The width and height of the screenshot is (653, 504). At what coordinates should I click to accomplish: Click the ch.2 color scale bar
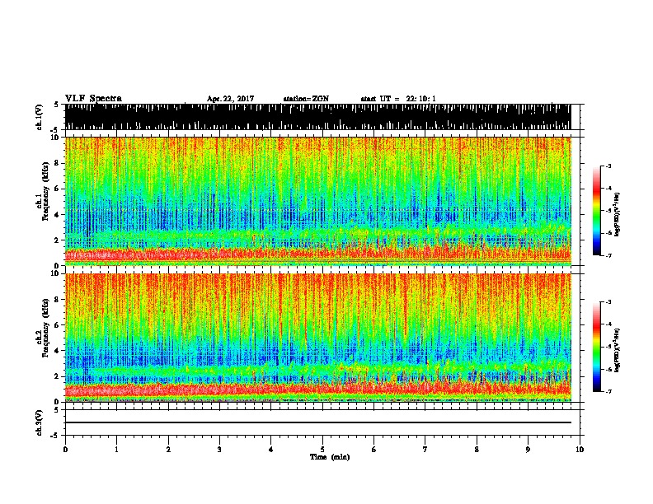tap(597, 347)
